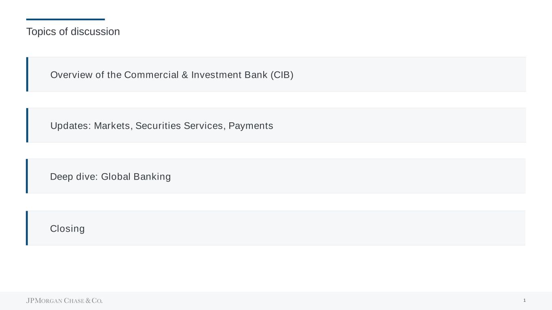Click the "Topics of discussion" slide title
The image size is (552, 310).
click(x=73, y=31)
